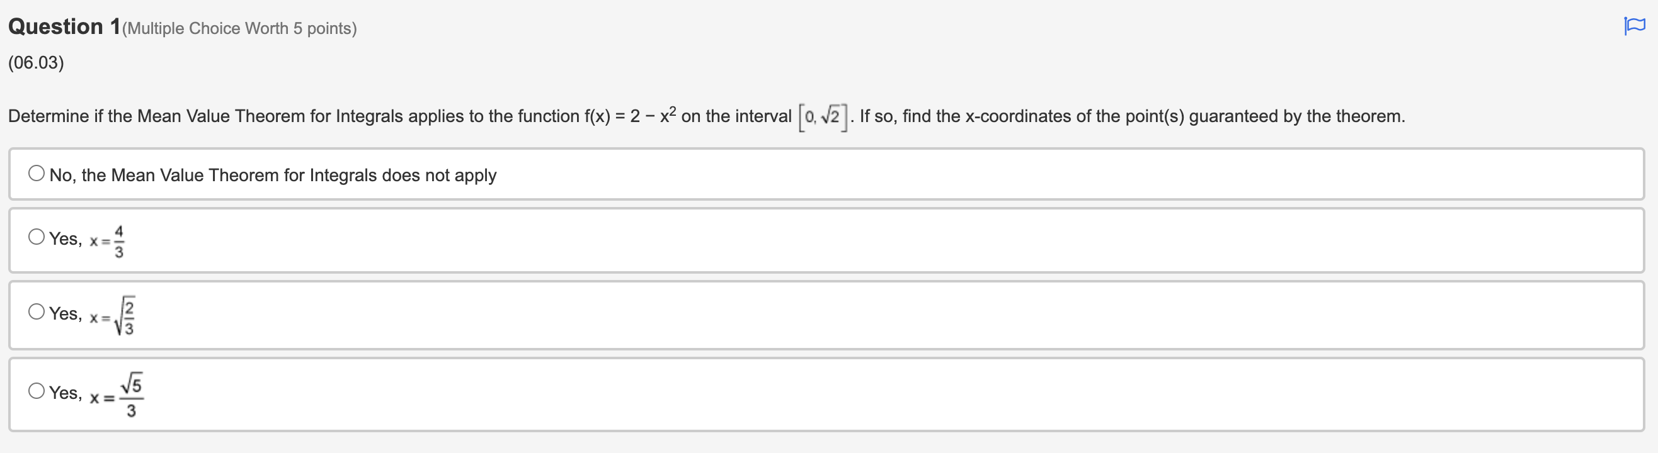The height and width of the screenshot is (453, 1658).
Task: Click the interval [0, √2] in the prompt
Action: pyautogui.click(x=823, y=116)
